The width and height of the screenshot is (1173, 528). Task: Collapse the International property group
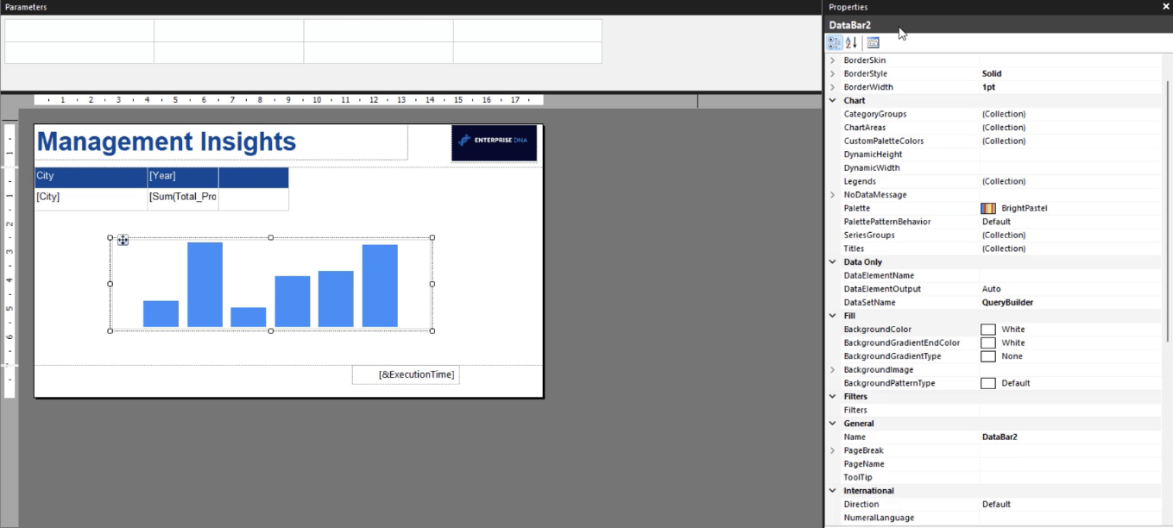click(833, 491)
